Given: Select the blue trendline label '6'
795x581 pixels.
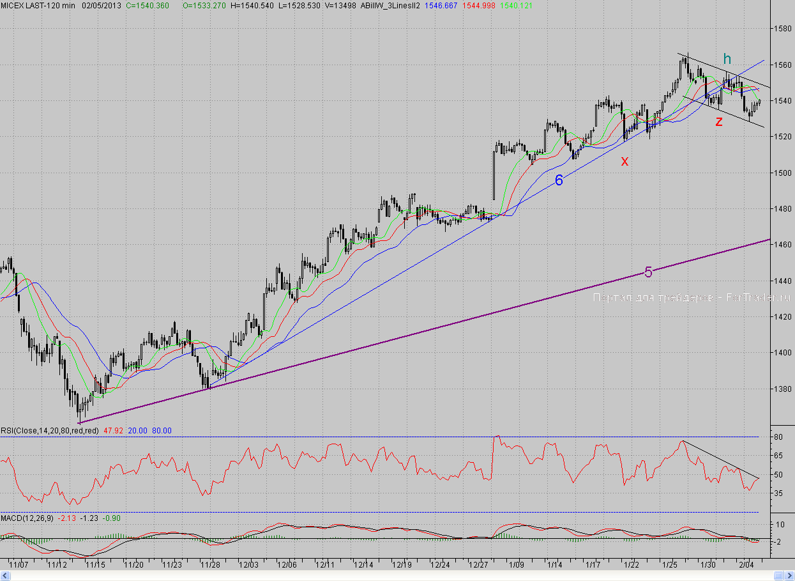Looking at the screenshot, I should tap(559, 180).
